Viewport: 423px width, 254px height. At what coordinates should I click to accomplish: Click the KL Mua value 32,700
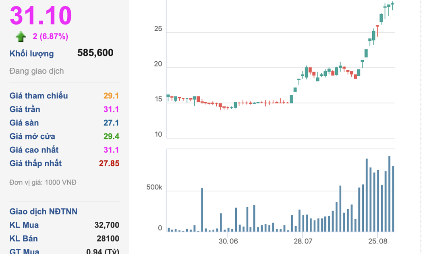[107, 225]
